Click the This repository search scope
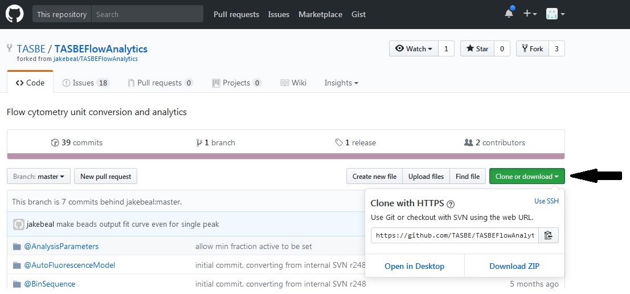Screen dimensions: 630x294 tap(62, 14)
